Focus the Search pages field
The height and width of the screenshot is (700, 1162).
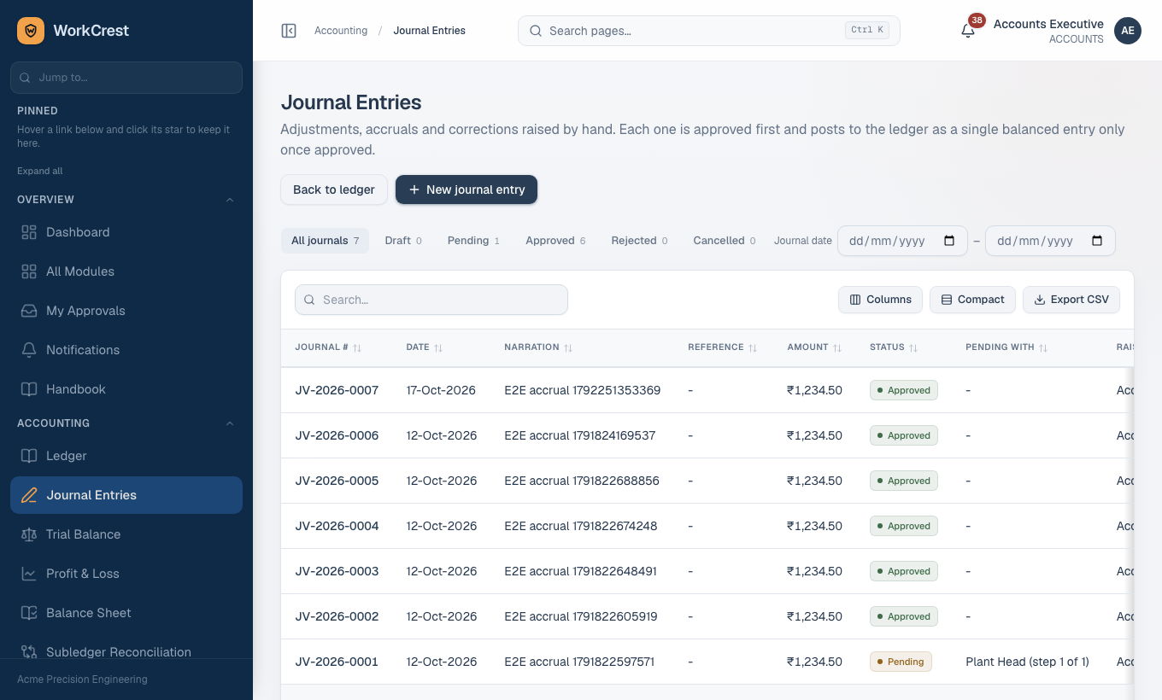pos(709,31)
